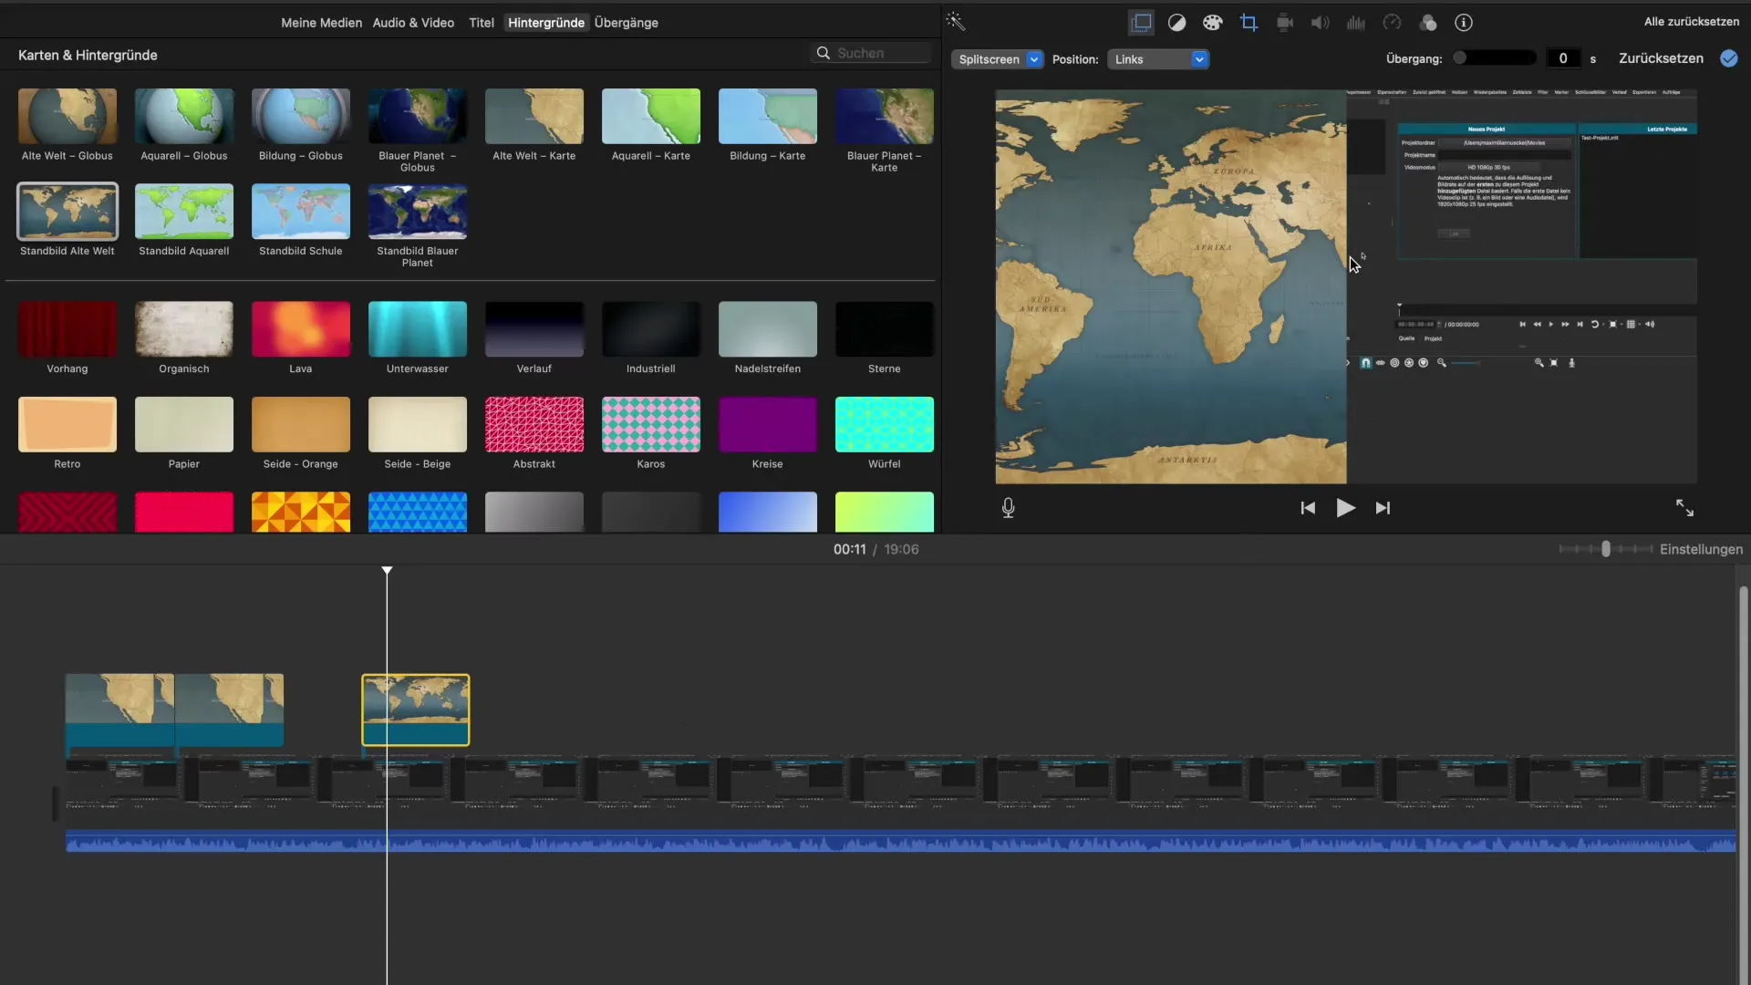Select the highlighted world map clip in timeline
Viewport: 1751px width, 985px height.
[x=416, y=710]
